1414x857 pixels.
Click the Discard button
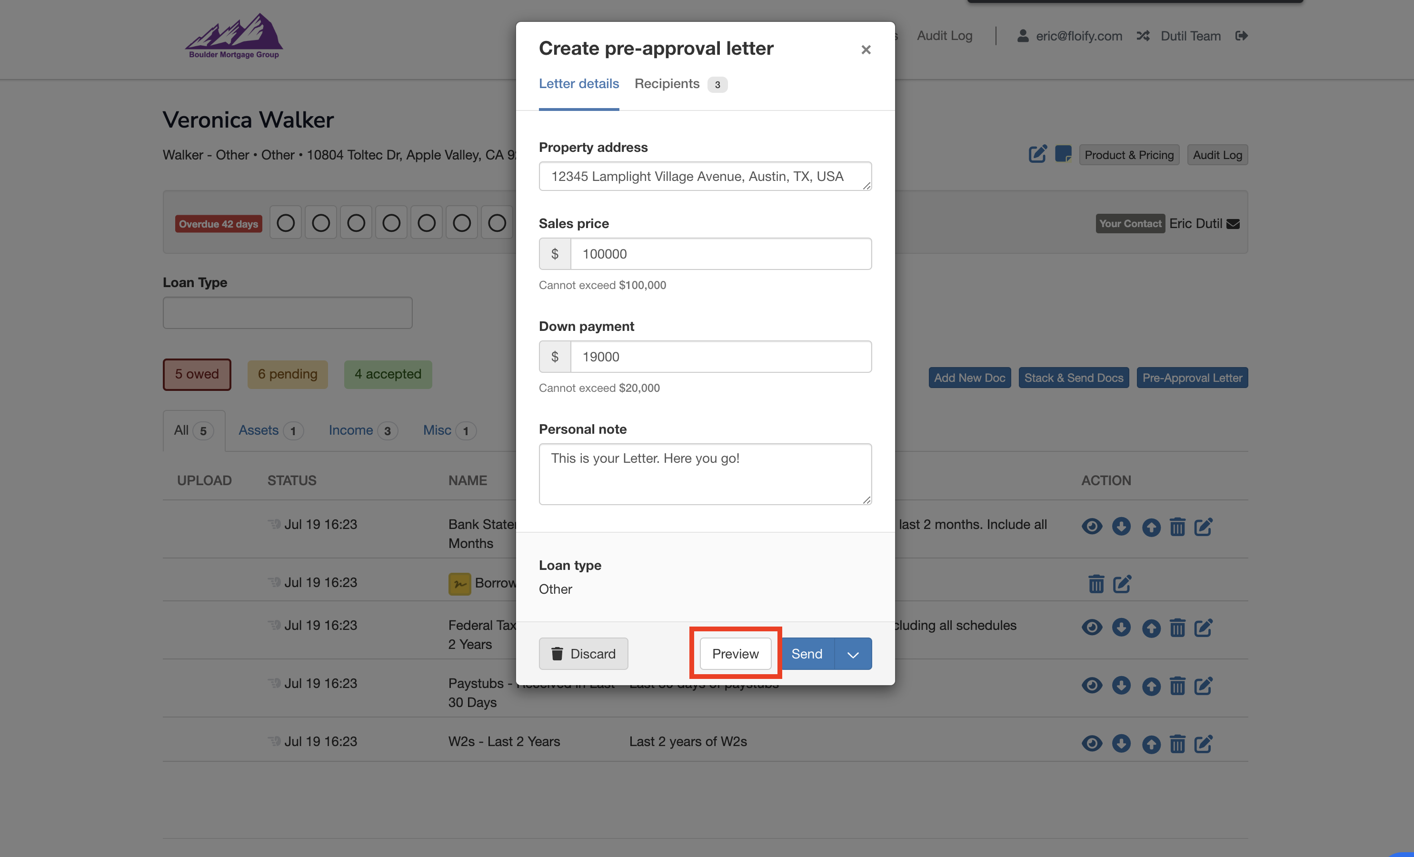coord(583,654)
